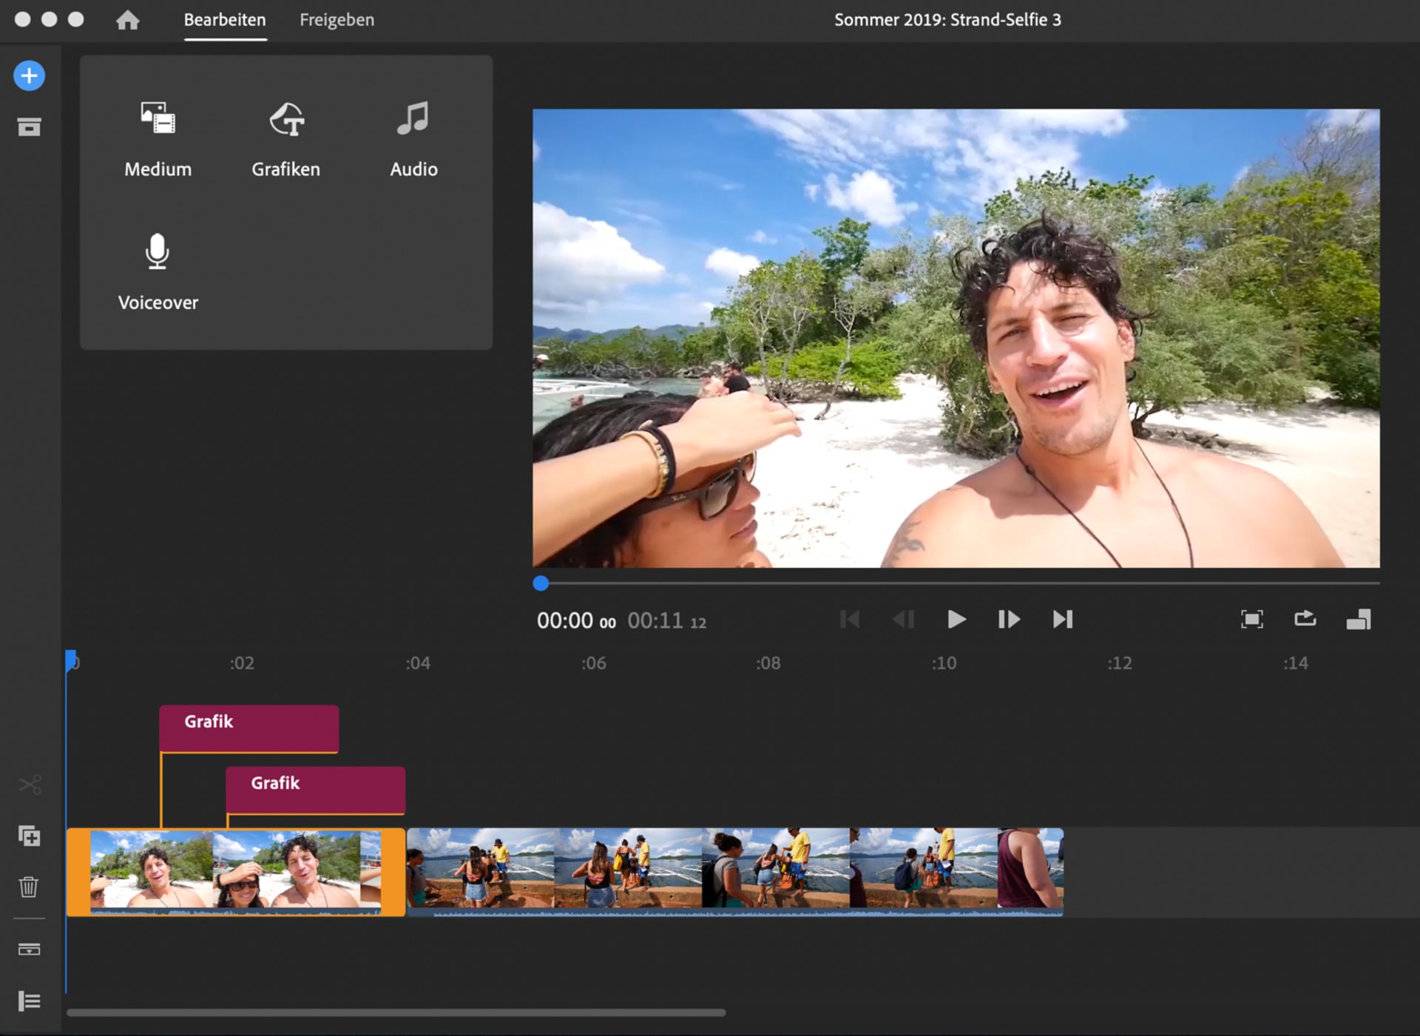The image size is (1420, 1036).
Task: Toggle loop playback icon
Action: click(x=1305, y=619)
